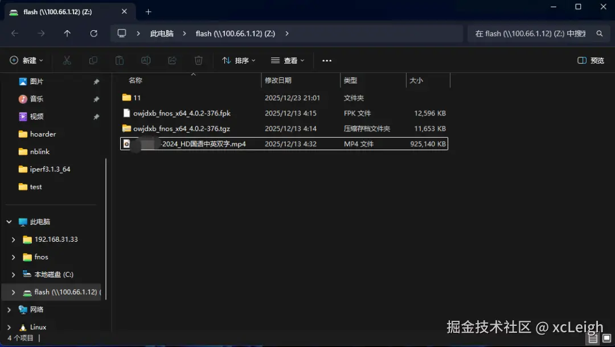Open the 排序 sort dropdown

[x=238, y=60]
